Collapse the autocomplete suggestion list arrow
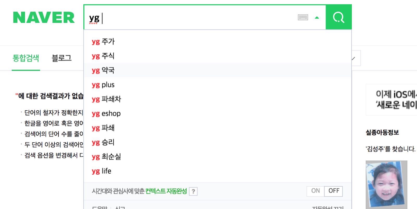 pos(317,18)
